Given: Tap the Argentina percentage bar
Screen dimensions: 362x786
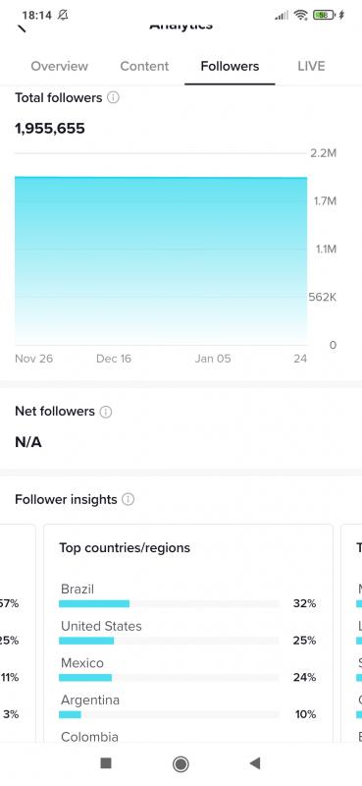Looking at the screenshot, I should [169, 714].
